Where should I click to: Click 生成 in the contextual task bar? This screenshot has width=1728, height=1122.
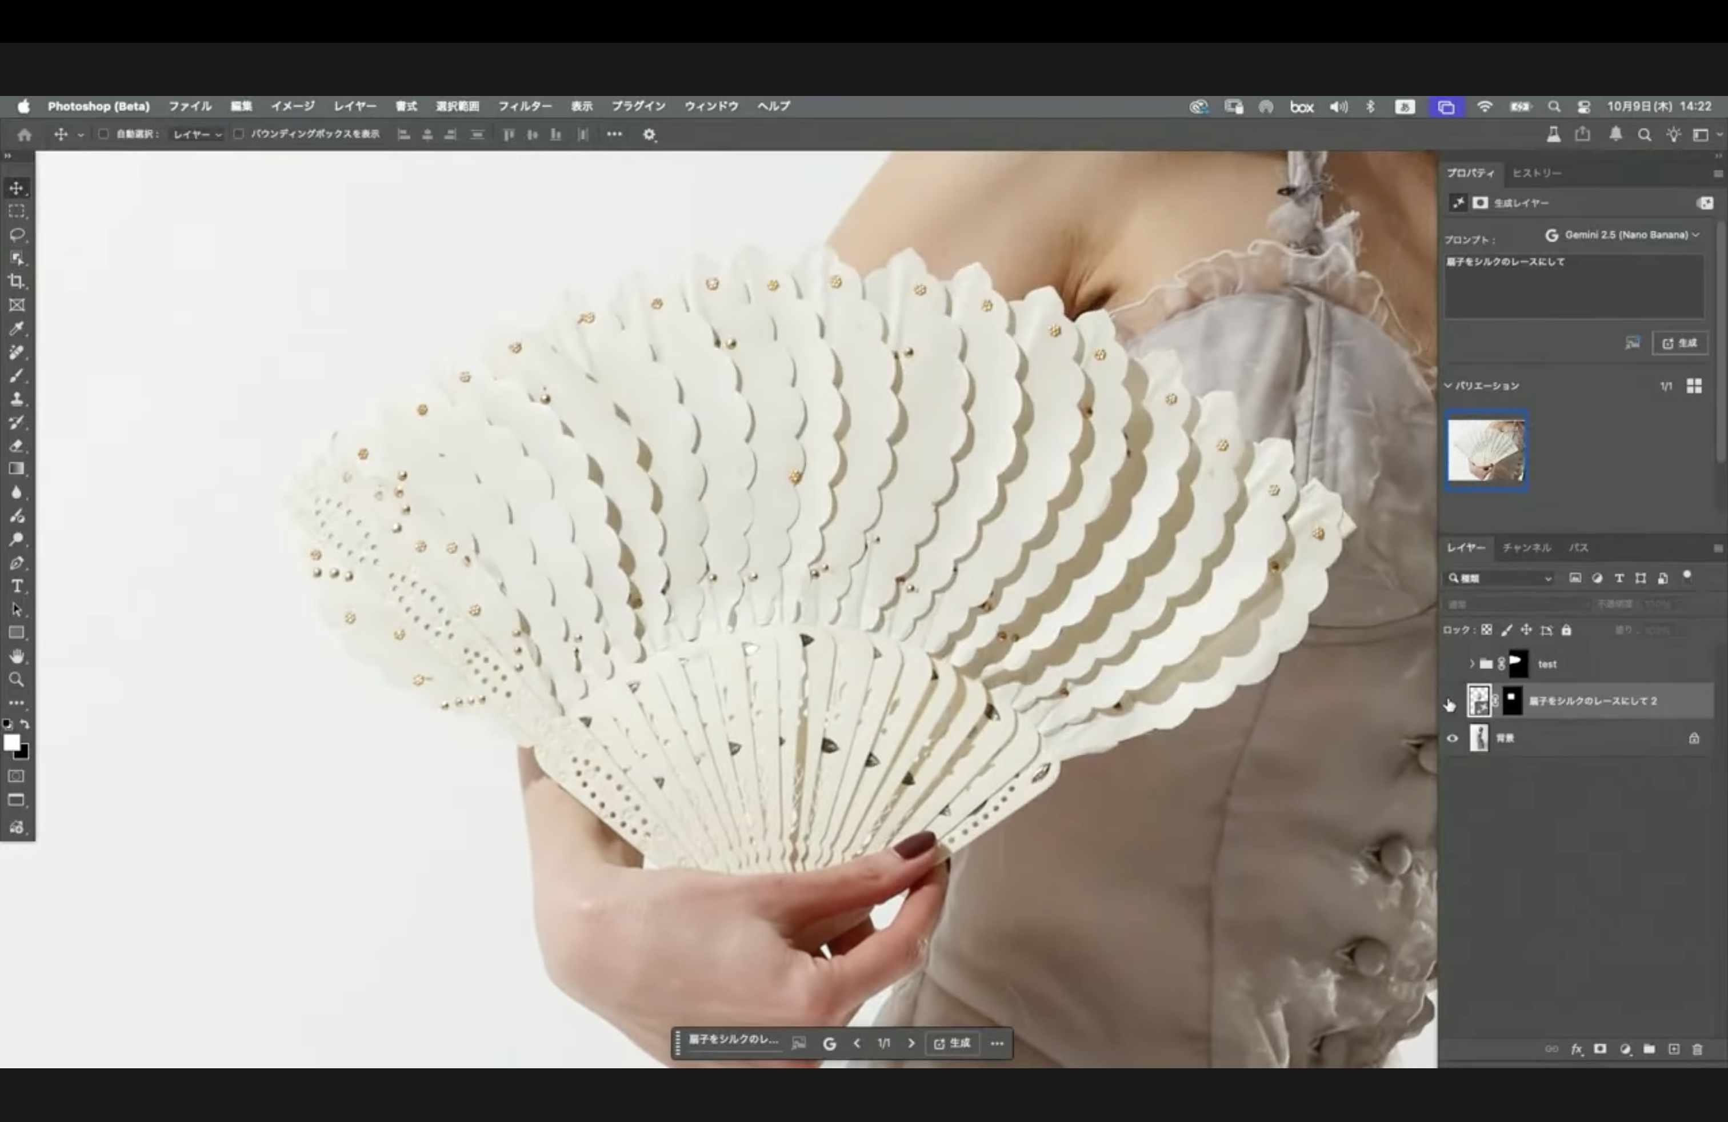tap(952, 1044)
